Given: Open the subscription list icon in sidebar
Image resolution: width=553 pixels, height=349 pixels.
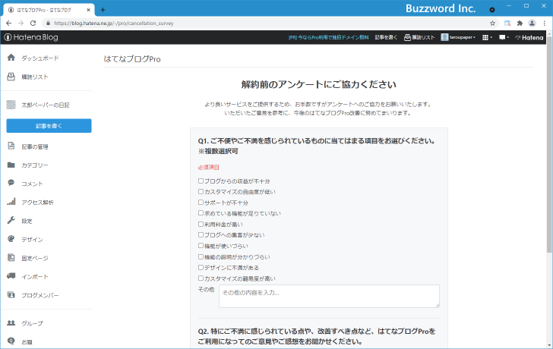Looking at the screenshot, I should pyautogui.click(x=11, y=77).
